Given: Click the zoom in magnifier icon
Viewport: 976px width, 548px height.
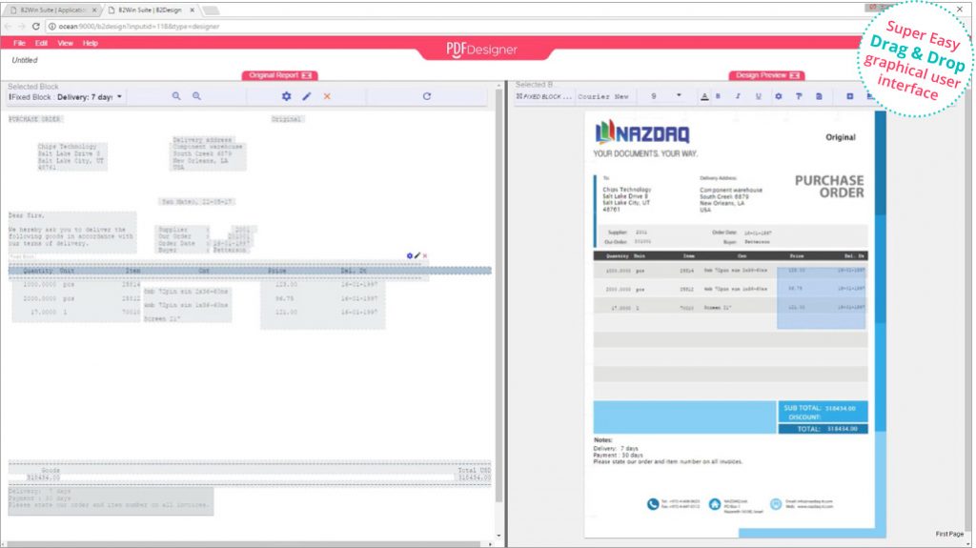Looking at the screenshot, I should (x=196, y=96).
